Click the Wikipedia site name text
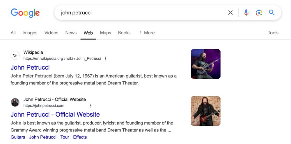291x144 pixels. (x=33, y=52)
